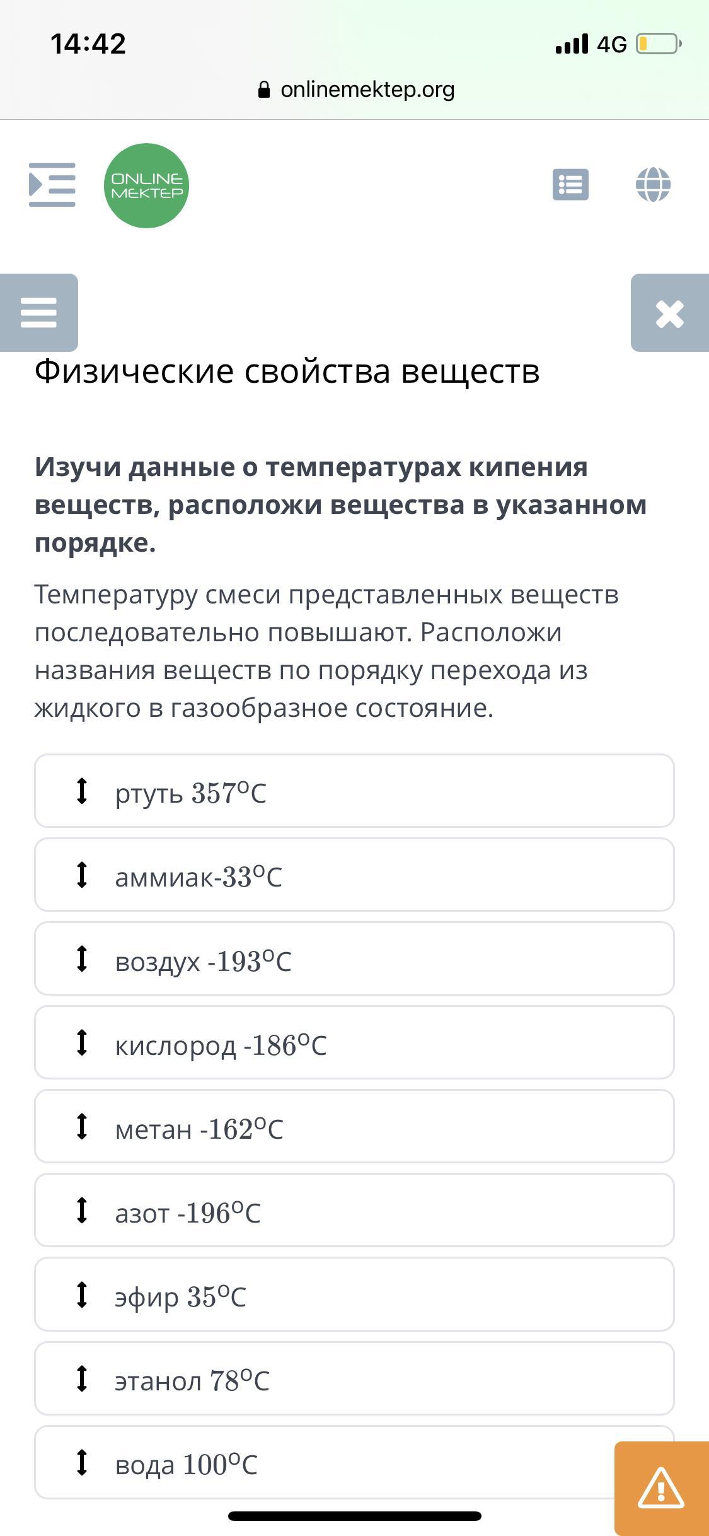Viewport: 709px width, 1536px height.
Task: Tap the gray hamburger menu button
Action: point(38,313)
